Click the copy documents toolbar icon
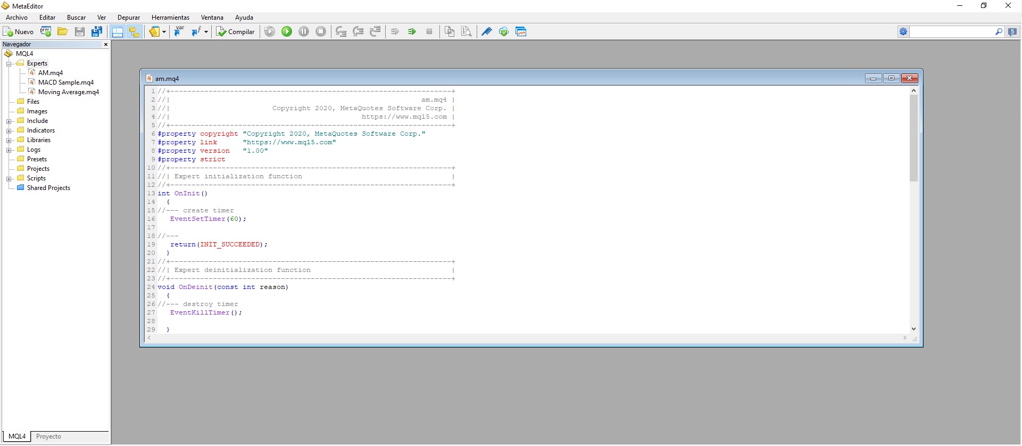 click(x=450, y=31)
